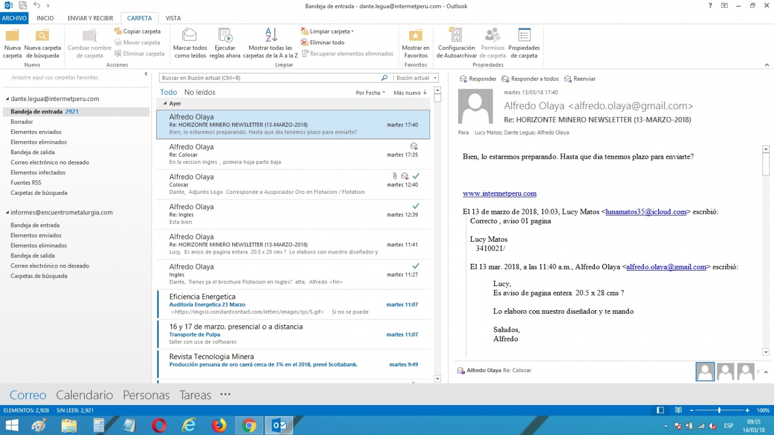774x435 pixels.
Task: Open the Por Fecha sort dropdown
Action: pos(370,93)
